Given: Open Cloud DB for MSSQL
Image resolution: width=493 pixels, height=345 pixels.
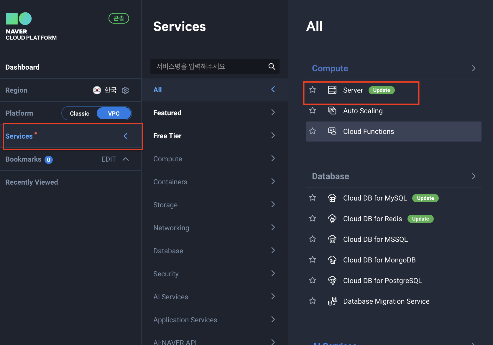Looking at the screenshot, I should point(375,239).
